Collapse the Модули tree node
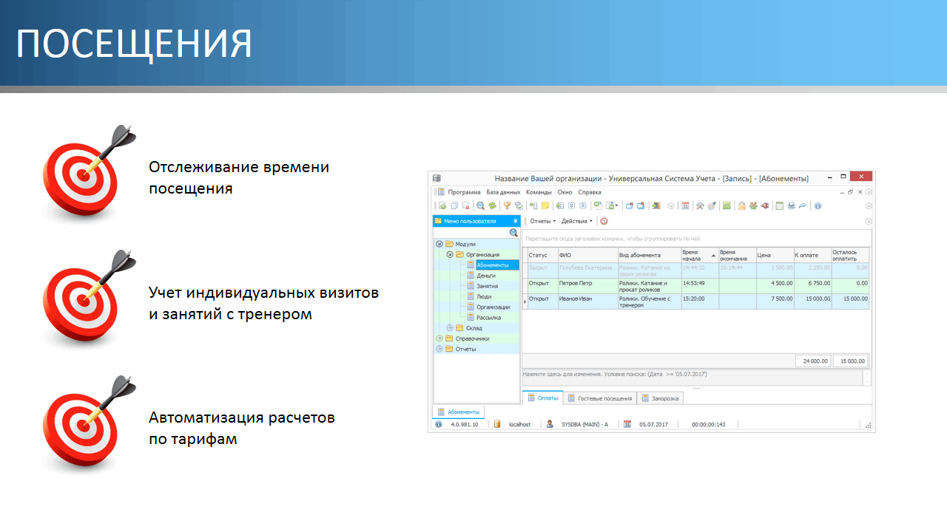The image size is (947, 532). pyautogui.click(x=439, y=244)
